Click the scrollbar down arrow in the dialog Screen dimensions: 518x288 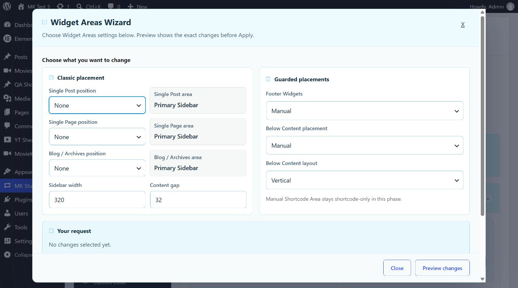coord(482,279)
